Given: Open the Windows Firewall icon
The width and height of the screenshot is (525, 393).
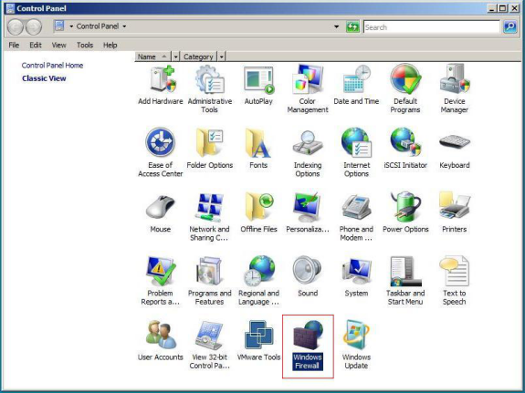Looking at the screenshot, I should pyautogui.click(x=308, y=346).
